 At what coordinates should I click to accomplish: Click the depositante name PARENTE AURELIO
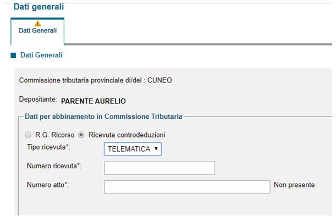click(x=93, y=101)
